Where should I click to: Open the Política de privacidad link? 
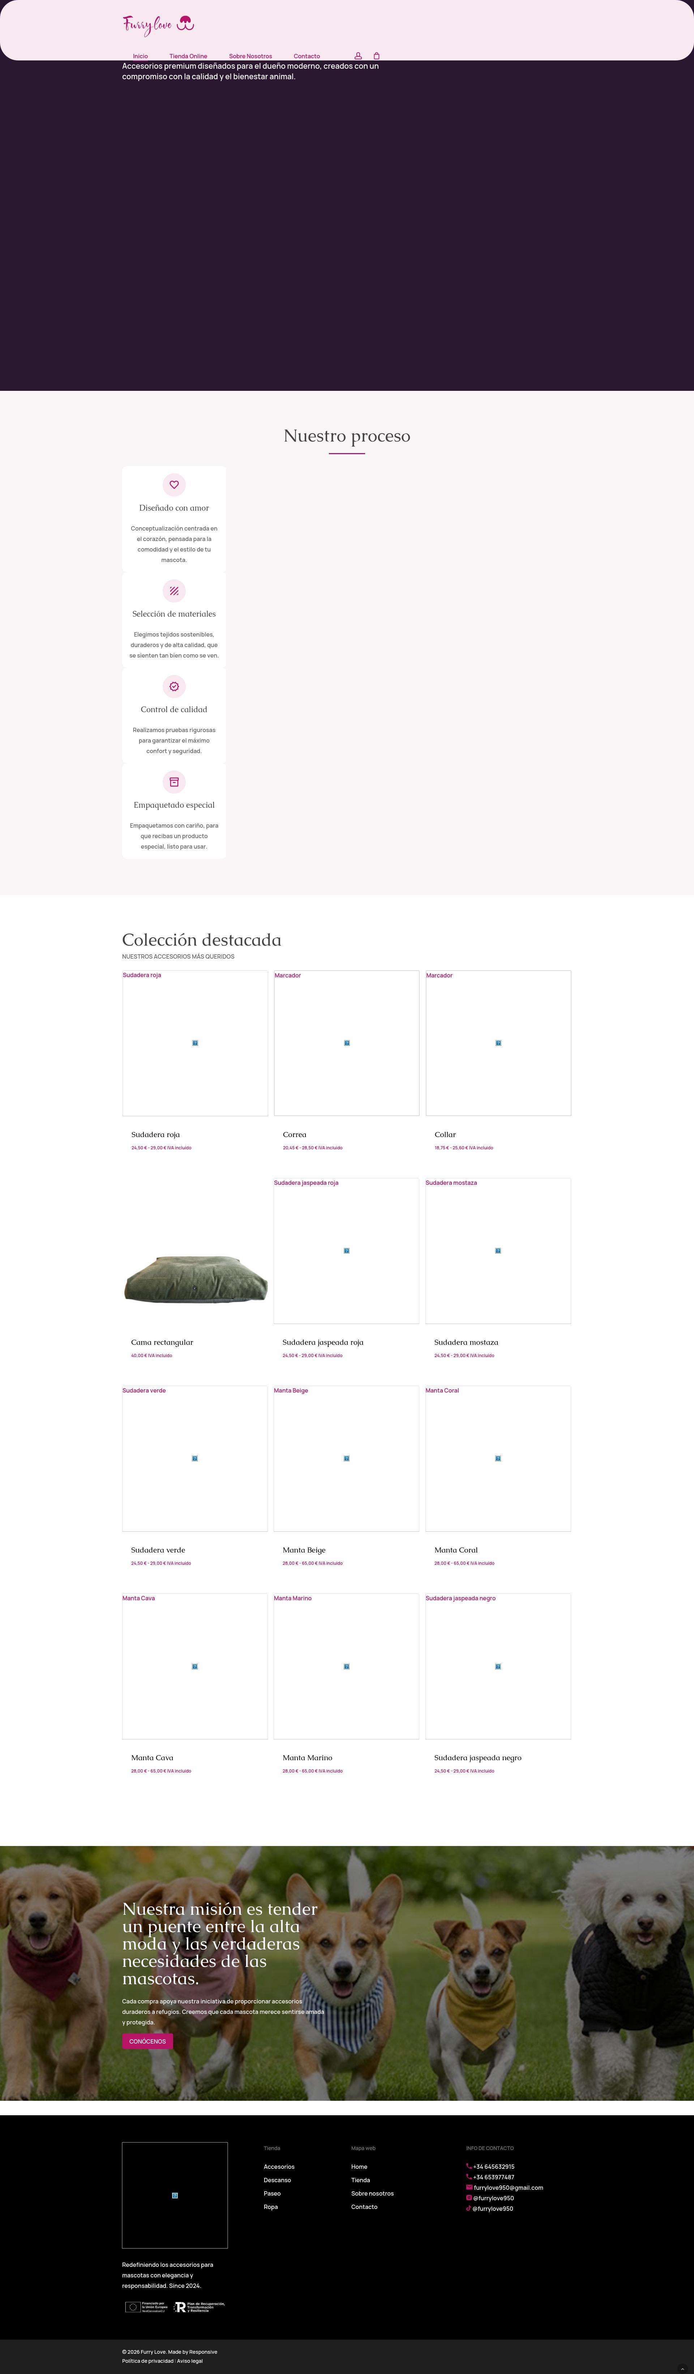pos(147,2360)
